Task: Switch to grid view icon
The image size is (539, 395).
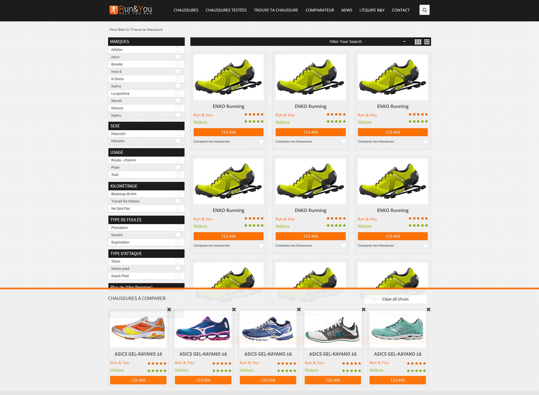Action: [x=418, y=42]
